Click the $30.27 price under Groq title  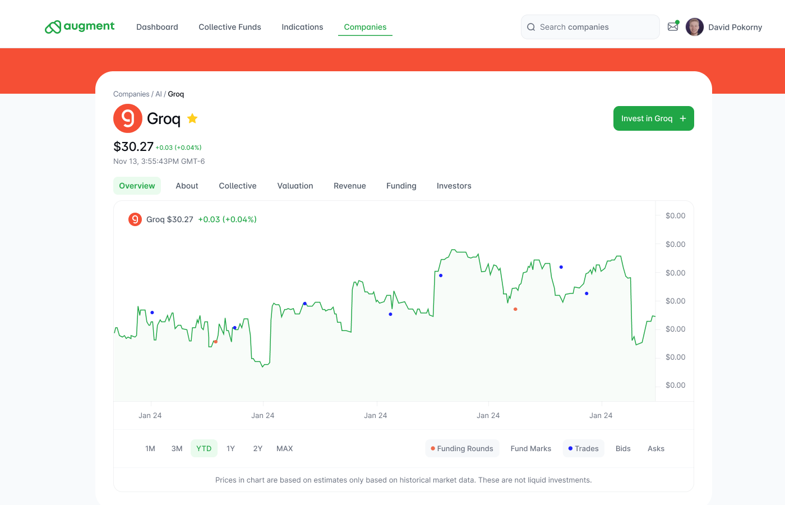point(133,146)
